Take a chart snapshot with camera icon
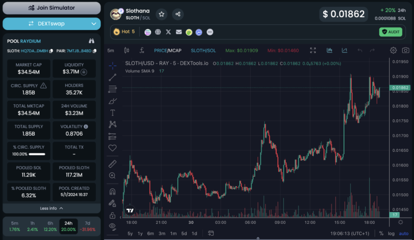 click(x=406, y=50)
